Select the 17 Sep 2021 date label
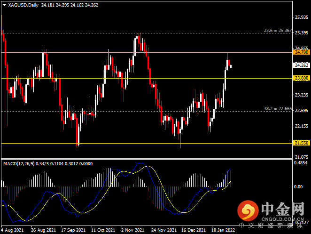311x234 pixels. 73,230
